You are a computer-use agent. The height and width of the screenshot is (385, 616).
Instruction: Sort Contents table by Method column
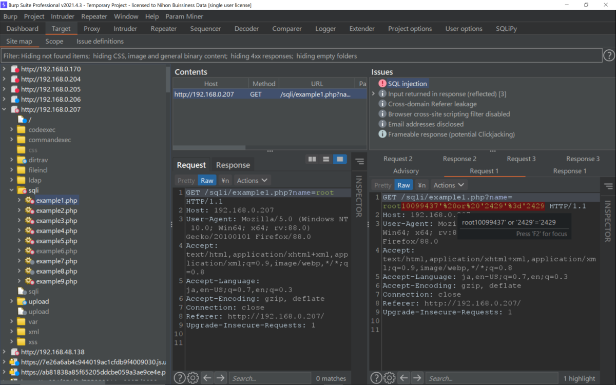pyautogui.click(x=264, y=84)
